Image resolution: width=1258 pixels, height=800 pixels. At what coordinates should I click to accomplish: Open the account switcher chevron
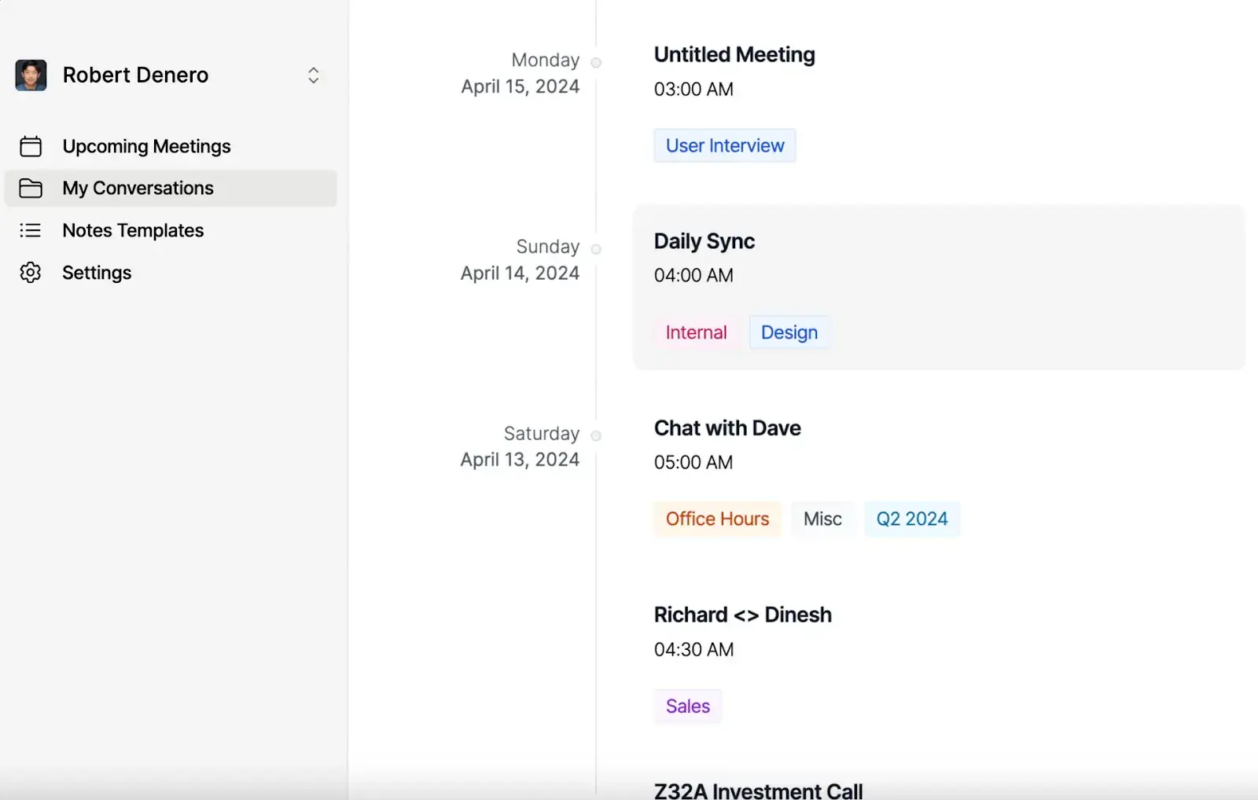click(313, 75)
